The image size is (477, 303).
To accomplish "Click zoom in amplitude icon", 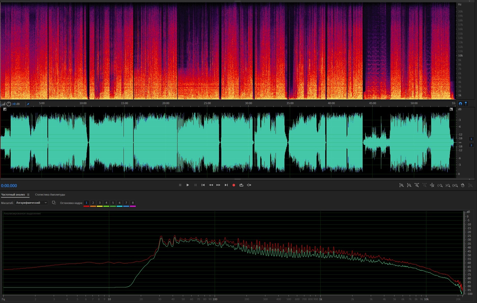I will click(x=401, y=185).
